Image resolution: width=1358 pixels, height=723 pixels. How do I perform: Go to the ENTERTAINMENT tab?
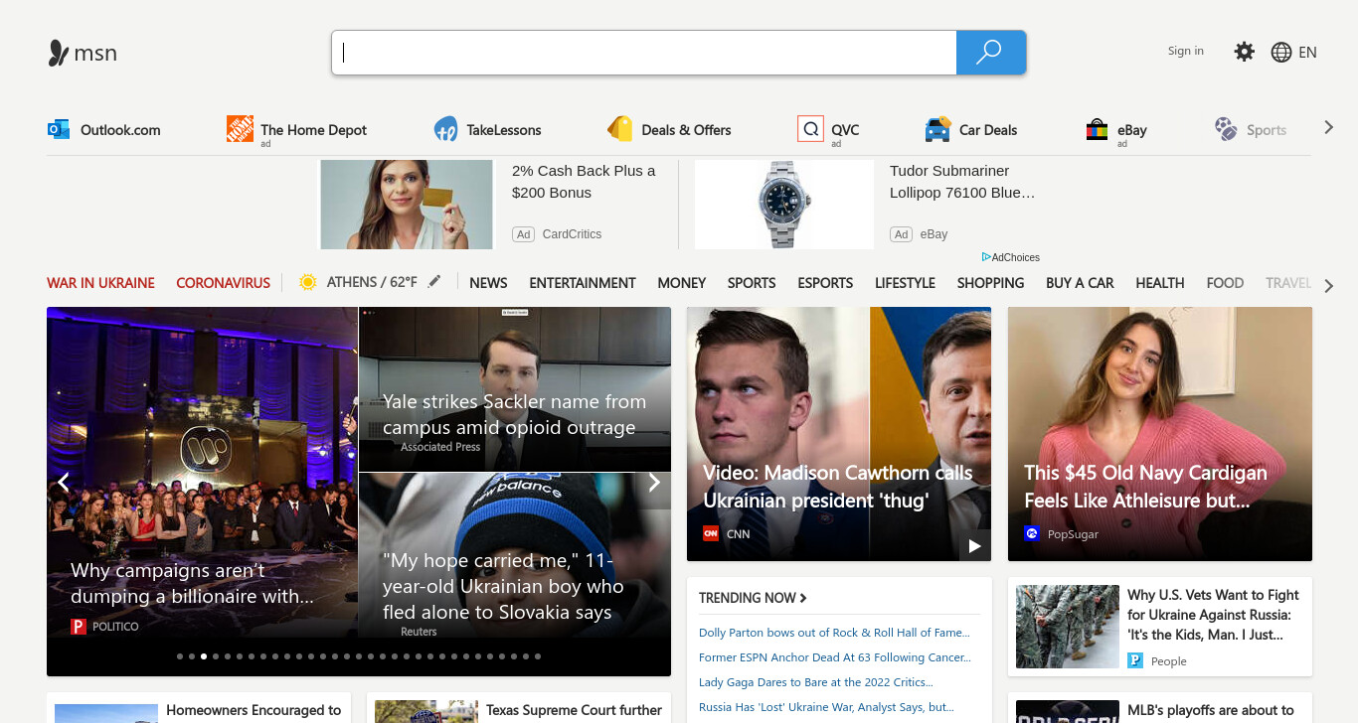(x=583, y=283)
